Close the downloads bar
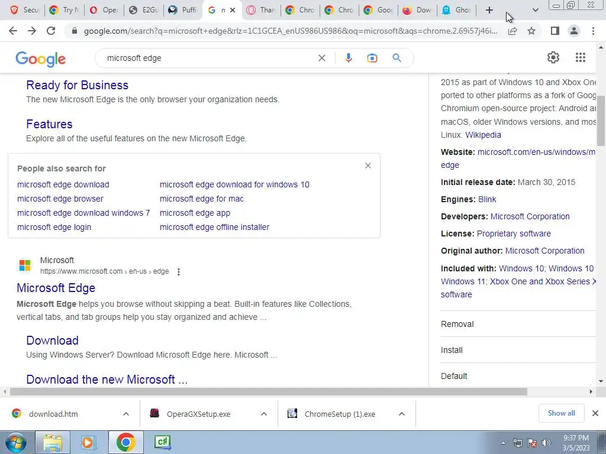 [x=595, y=413]
